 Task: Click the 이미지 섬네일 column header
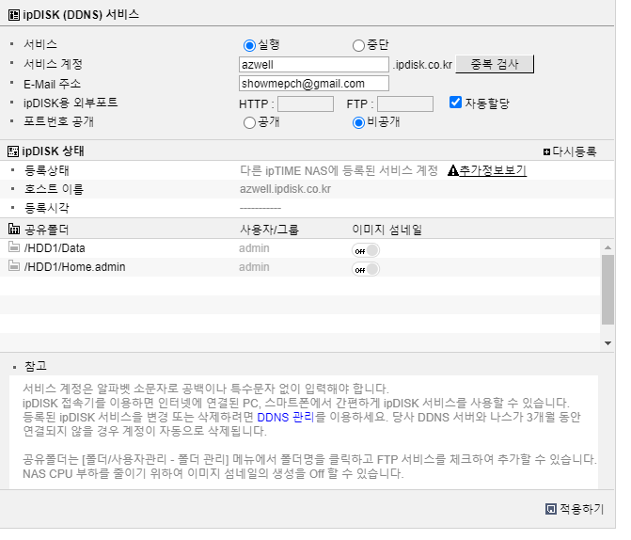tap(387, 230)
